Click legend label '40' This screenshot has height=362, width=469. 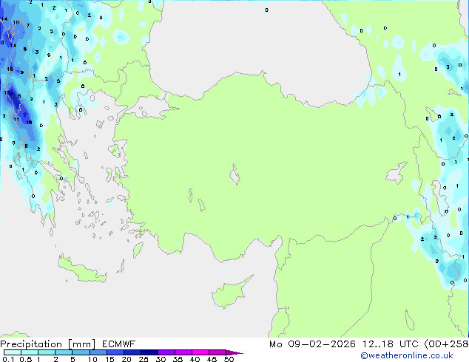point(195,359)
